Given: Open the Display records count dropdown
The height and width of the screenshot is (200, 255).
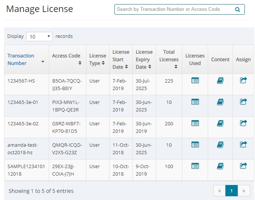Looking at the screenshot, I should 39,37.
